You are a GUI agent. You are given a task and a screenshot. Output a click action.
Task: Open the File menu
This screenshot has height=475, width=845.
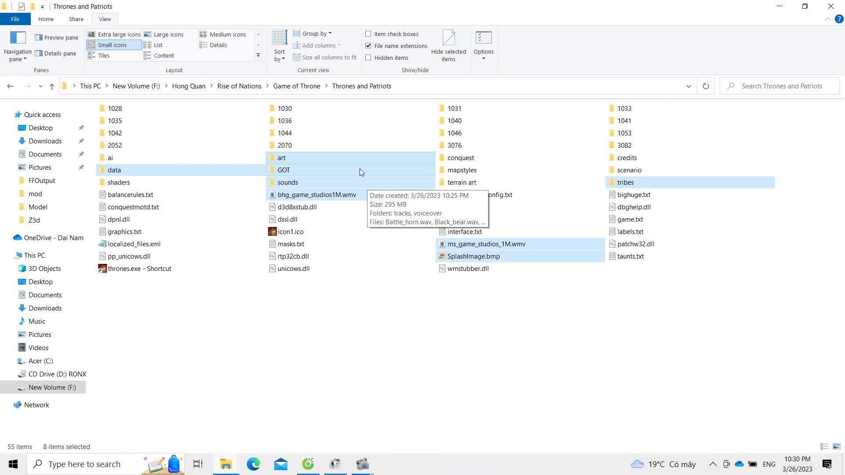click(15, 19)
